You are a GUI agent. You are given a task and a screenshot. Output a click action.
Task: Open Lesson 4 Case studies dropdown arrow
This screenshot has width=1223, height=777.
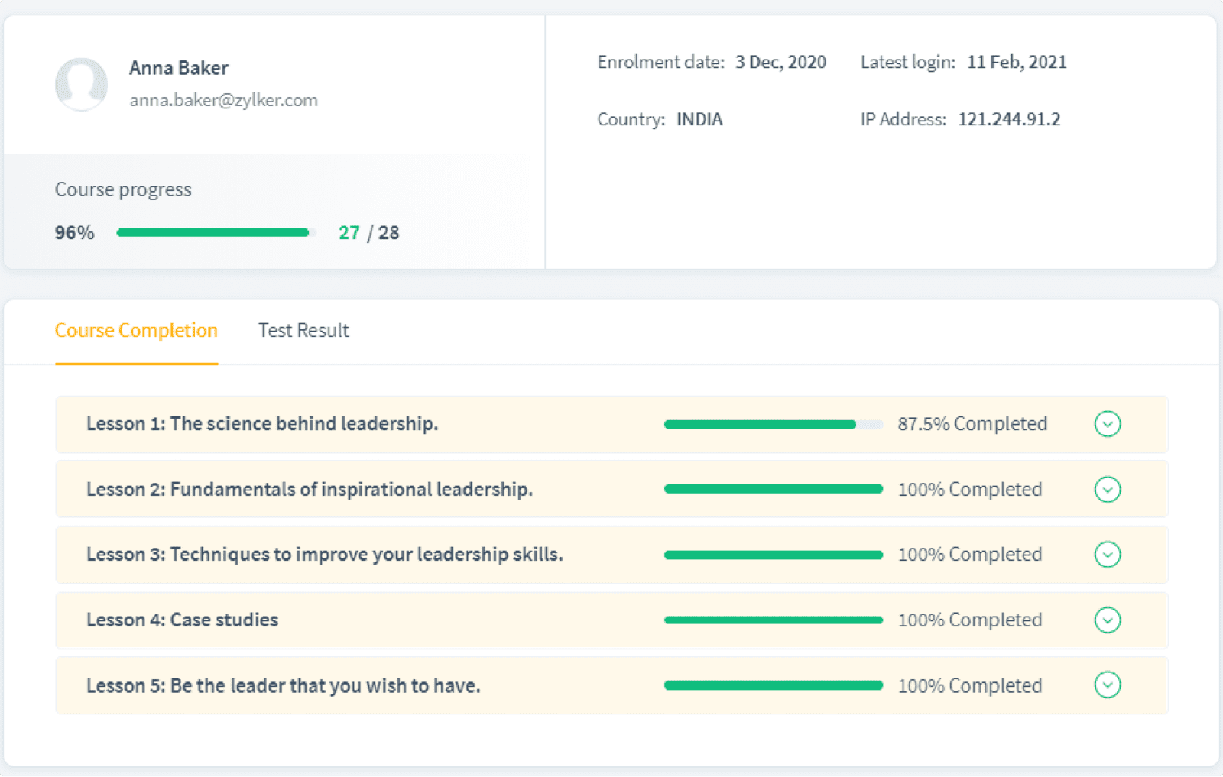1107,620
